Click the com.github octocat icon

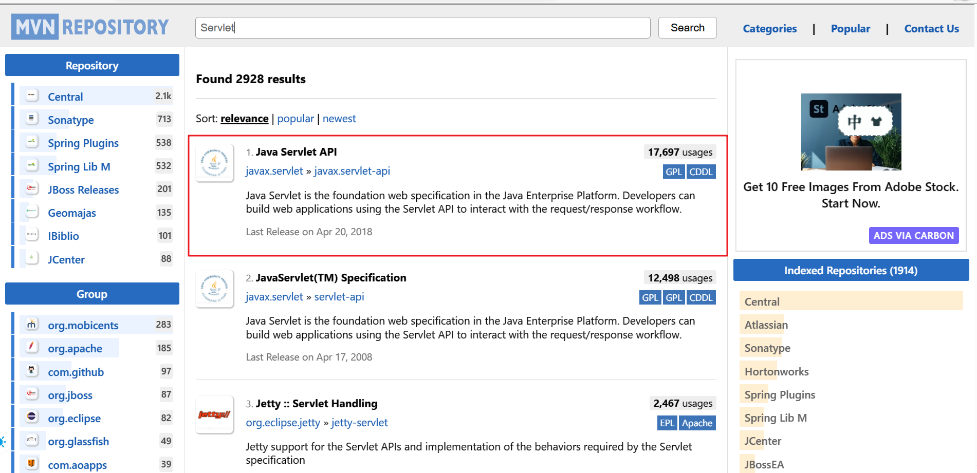(x=32, y=370)
